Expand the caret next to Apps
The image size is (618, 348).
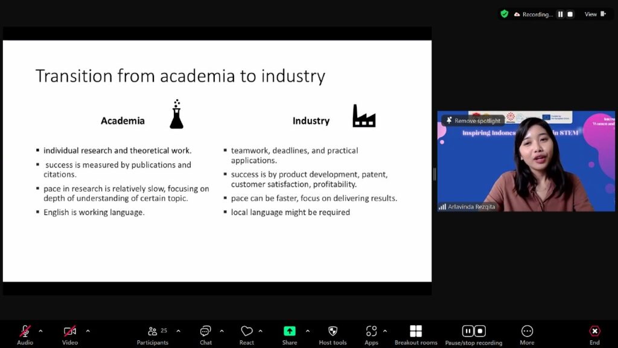(x=385, y=331)
